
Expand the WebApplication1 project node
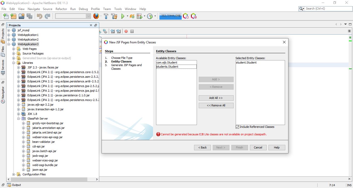pos(9,35)
